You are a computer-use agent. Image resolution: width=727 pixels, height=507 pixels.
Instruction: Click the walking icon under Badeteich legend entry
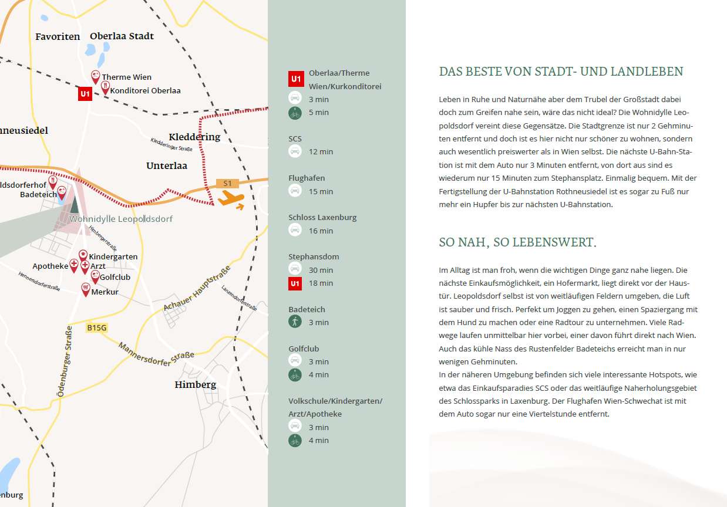295,322
